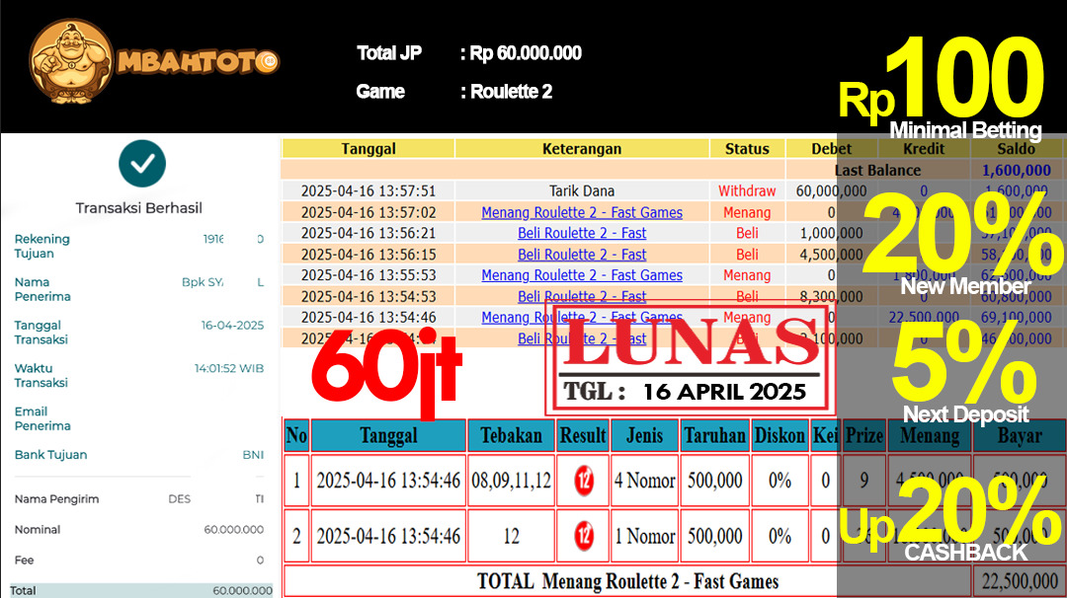The image size is (1067, 598).
Task: Select the Tarik Dana transaction row
Action: click(x=582, y=191)
